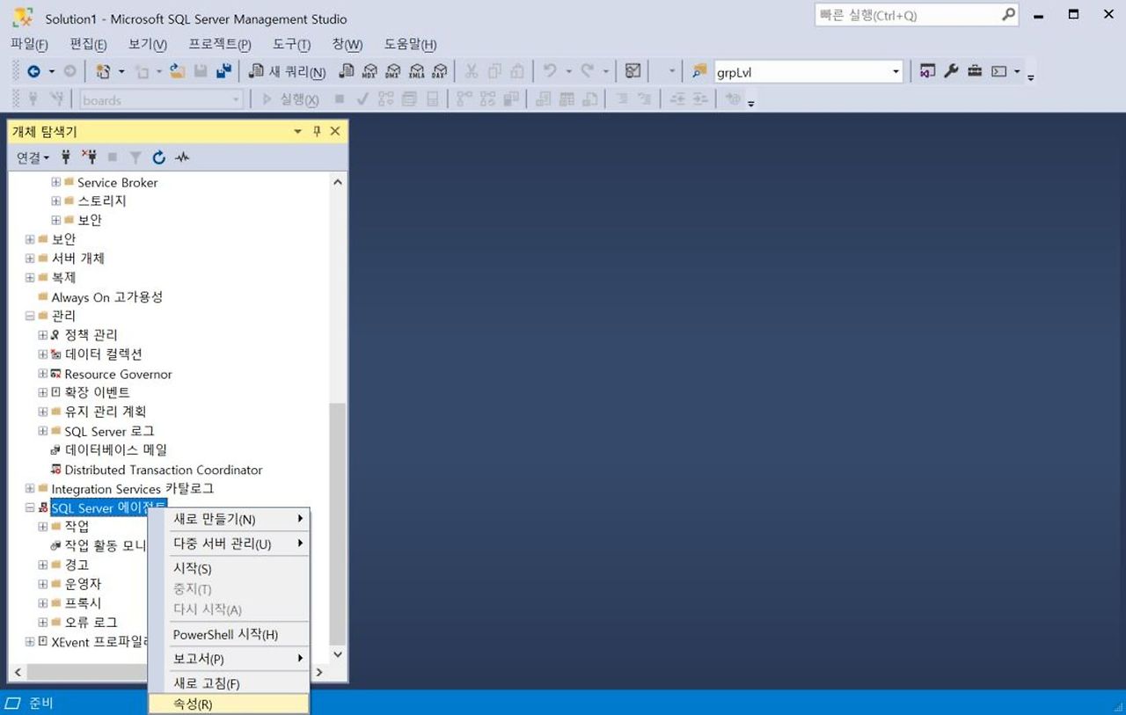The width and height of the screenshot is (1126, 715).
Task: Choose 새로 고침(F) in the context menu
Action: [x=229, y=683]
